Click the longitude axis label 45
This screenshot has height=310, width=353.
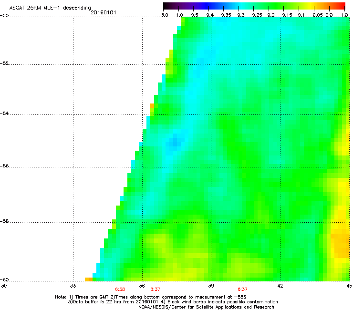pyautogui.click(x=349, y=286)
